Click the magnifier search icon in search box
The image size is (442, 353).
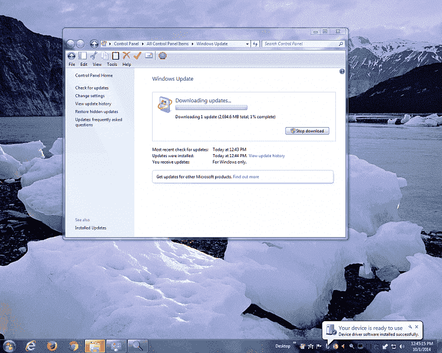click(x=341, y=44)
